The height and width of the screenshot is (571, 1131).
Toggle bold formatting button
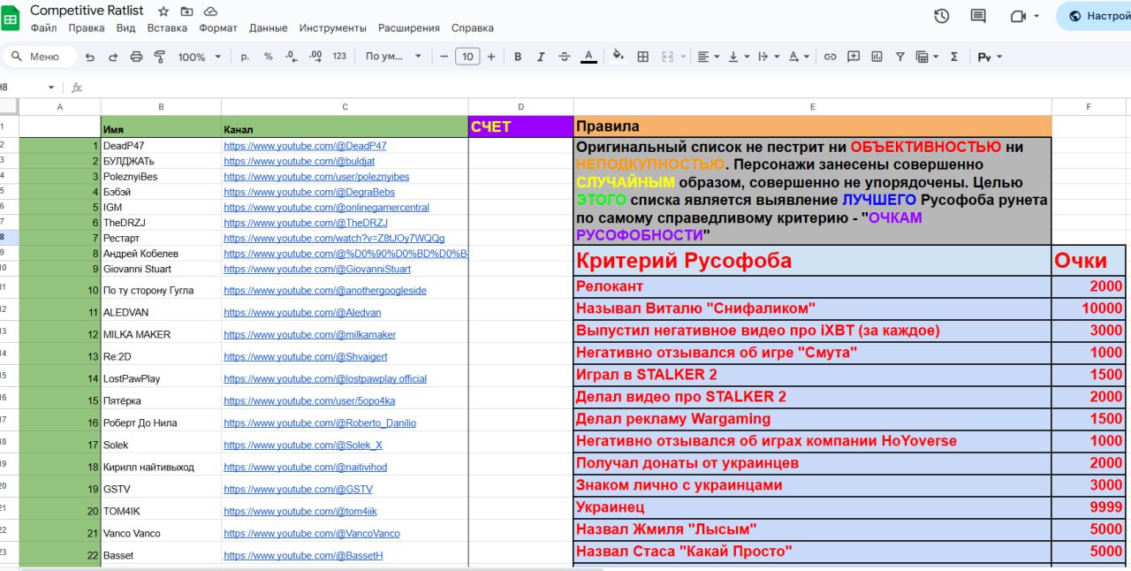click(518, 57)
